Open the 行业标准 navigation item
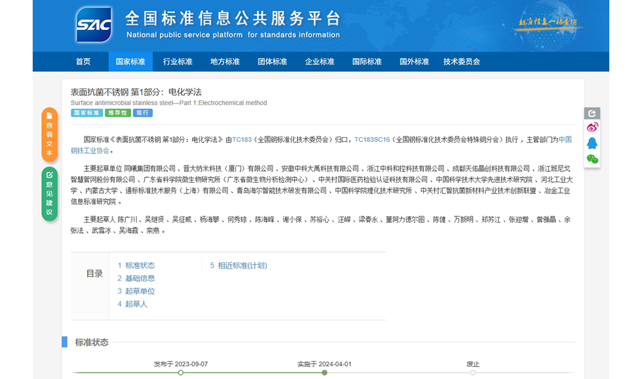The height and width of the screenshot is (379, 642). pos(177,62)
